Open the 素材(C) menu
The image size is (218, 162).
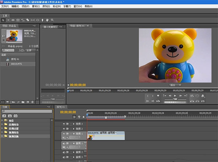[36, 6]
